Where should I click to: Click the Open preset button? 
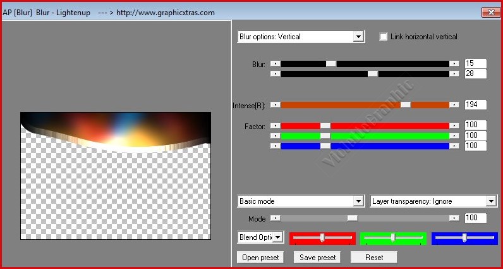pos(260,258)
